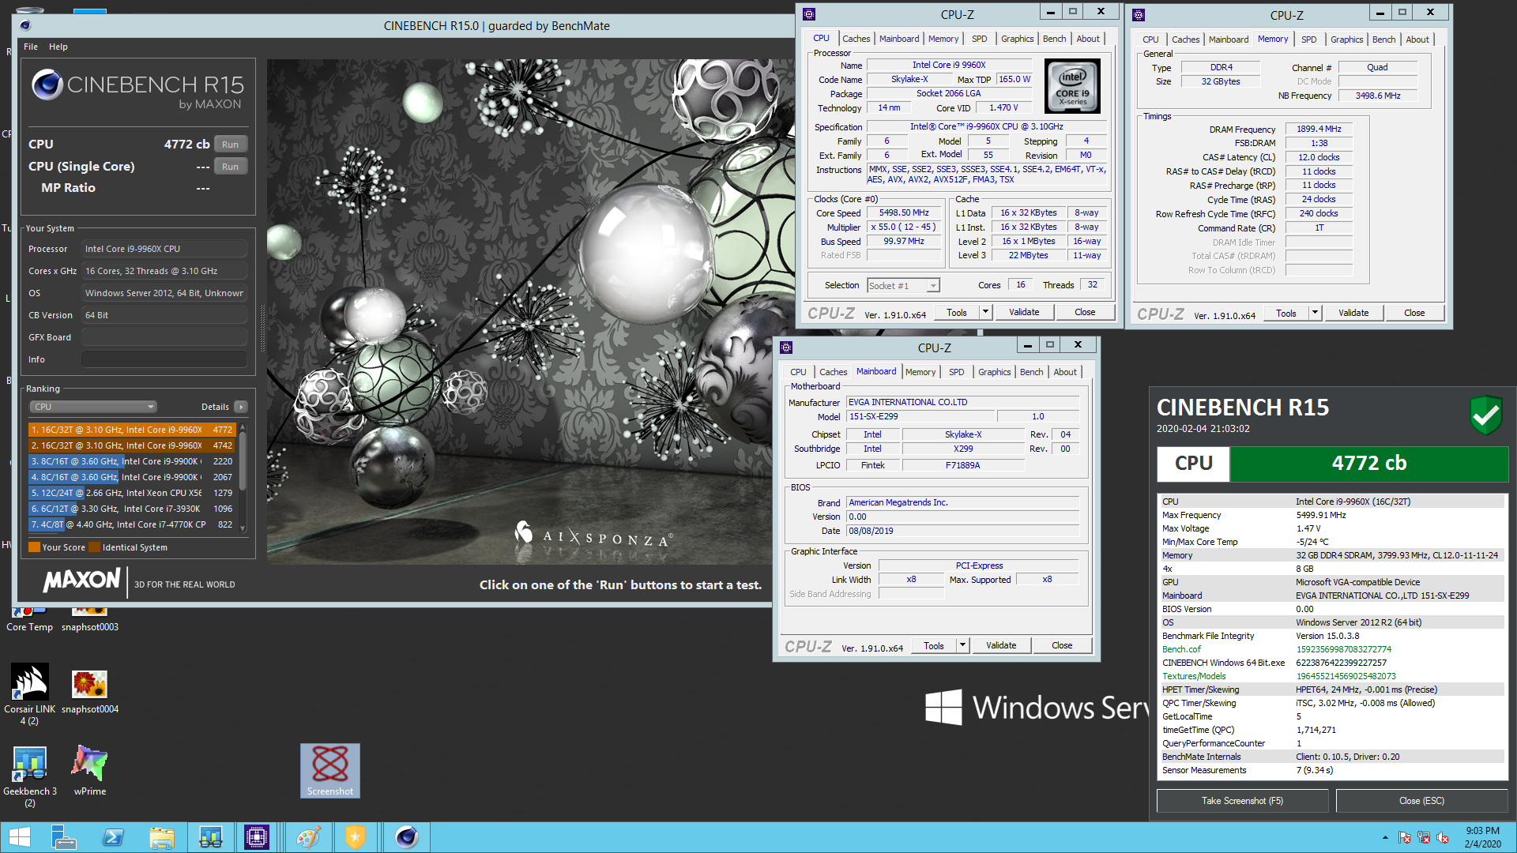Click the empty GFX Board field in Cinebench
This screenshot has height=853, width=1517.
click(x=164, y=337)
